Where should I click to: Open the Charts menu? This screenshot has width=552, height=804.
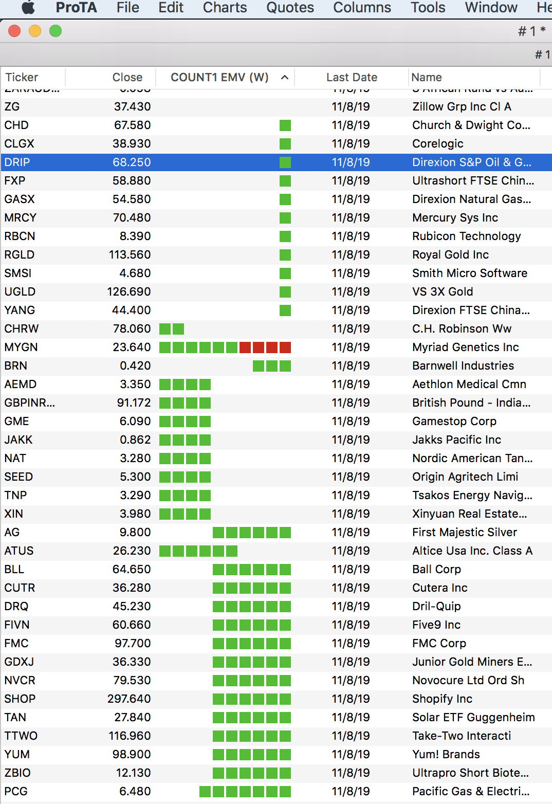(x=225, y=7)
